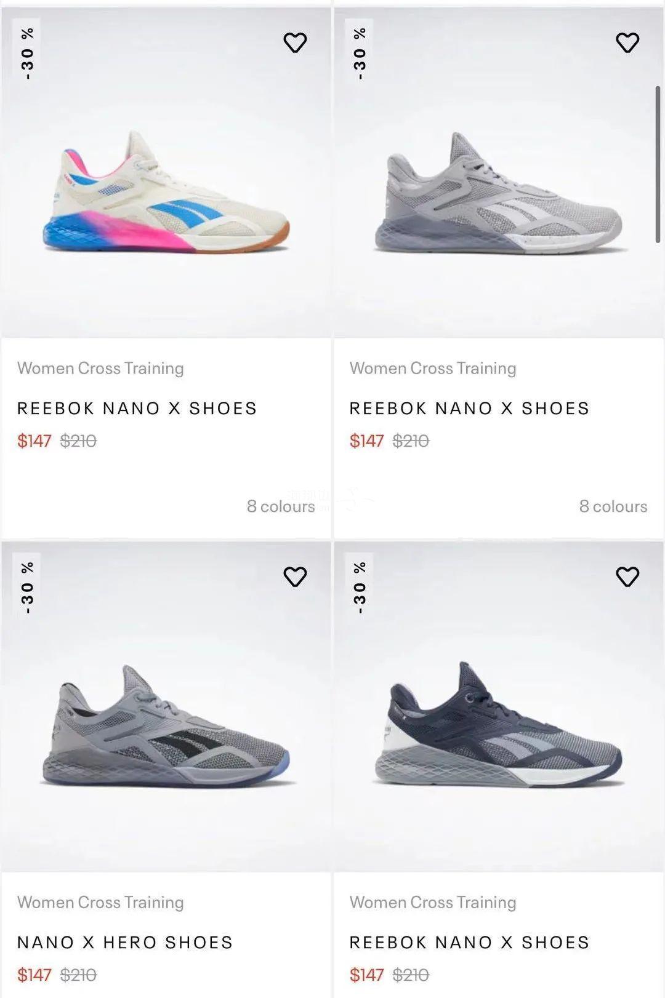Open bottom-right Reebok Nano X Shoes title
The width and height of the screenshot is (665, 998).
tap(469, 943)
